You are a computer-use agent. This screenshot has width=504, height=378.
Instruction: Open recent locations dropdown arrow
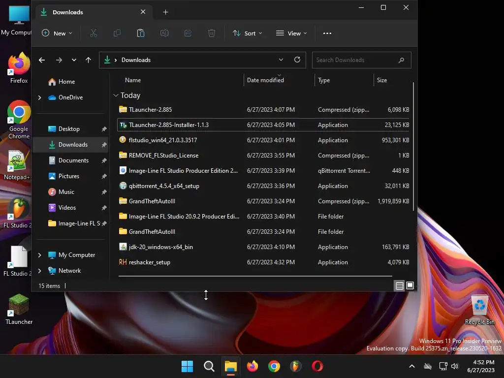pos(74,60)
